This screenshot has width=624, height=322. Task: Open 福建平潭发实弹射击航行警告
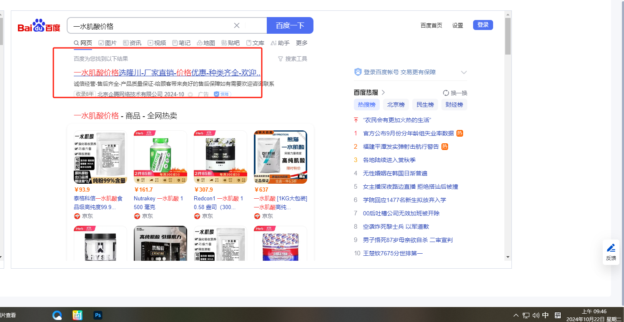point(401,147)
